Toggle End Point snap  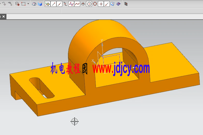(54, 4)
